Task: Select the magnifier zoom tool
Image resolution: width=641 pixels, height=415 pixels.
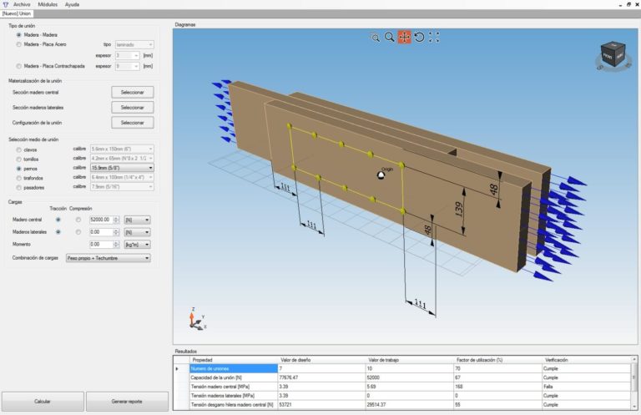Action: tap(389, 38)
